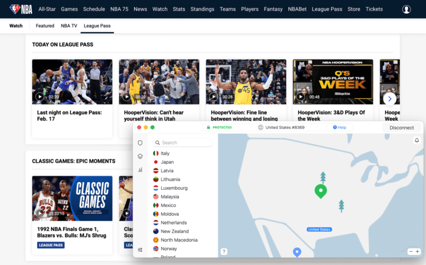Select Moldova in the country list

coord(170,214)
